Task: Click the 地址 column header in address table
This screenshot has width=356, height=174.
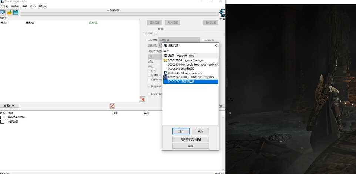Action: pos(116,113)
